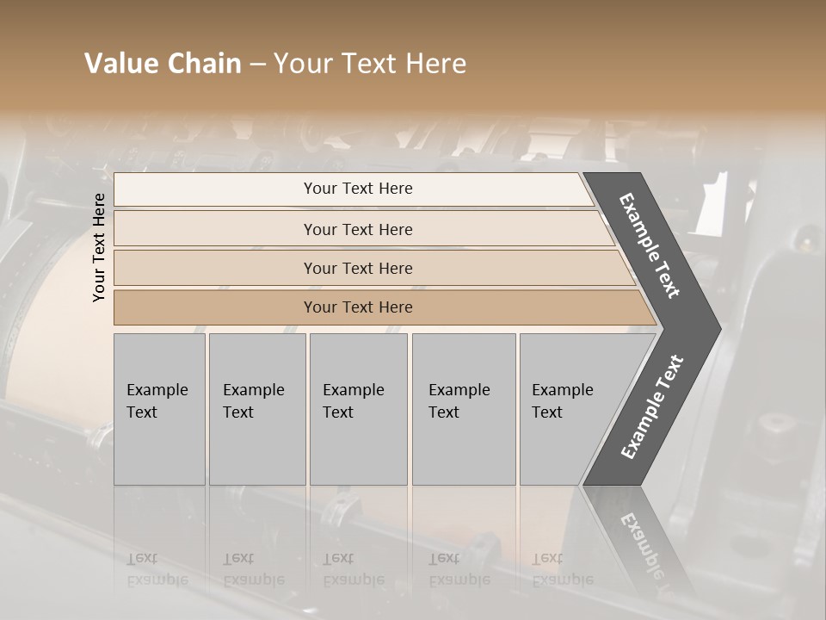
Task: Click the darkest tan "Your Text Here" bar
Action: pos(357,307)
